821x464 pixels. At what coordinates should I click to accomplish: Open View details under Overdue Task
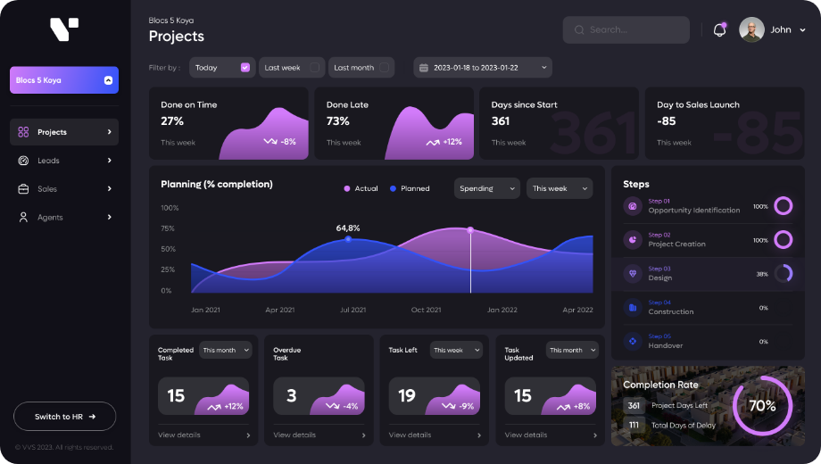(x=319, y=435)
